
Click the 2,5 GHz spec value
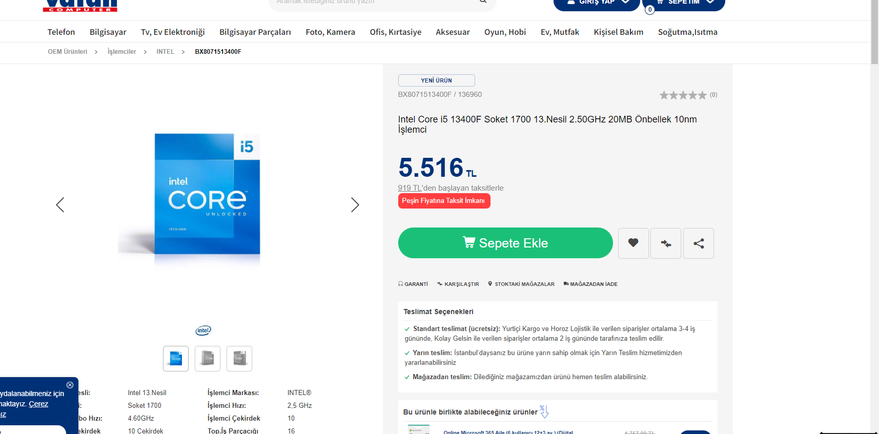point(300,405)
